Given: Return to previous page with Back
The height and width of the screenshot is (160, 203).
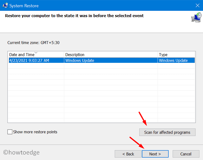Looking at the screenshot, I should point(128,154).
